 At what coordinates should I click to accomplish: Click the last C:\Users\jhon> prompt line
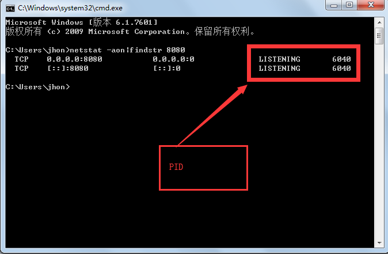click(x=38, y=87)
